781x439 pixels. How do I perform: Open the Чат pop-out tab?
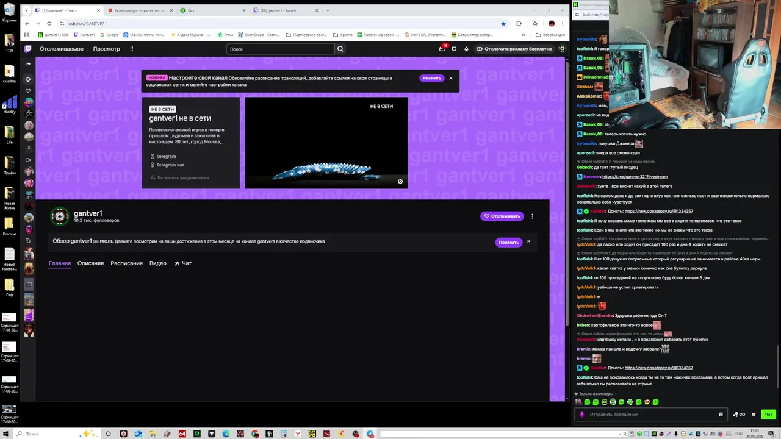click(182, 263)
